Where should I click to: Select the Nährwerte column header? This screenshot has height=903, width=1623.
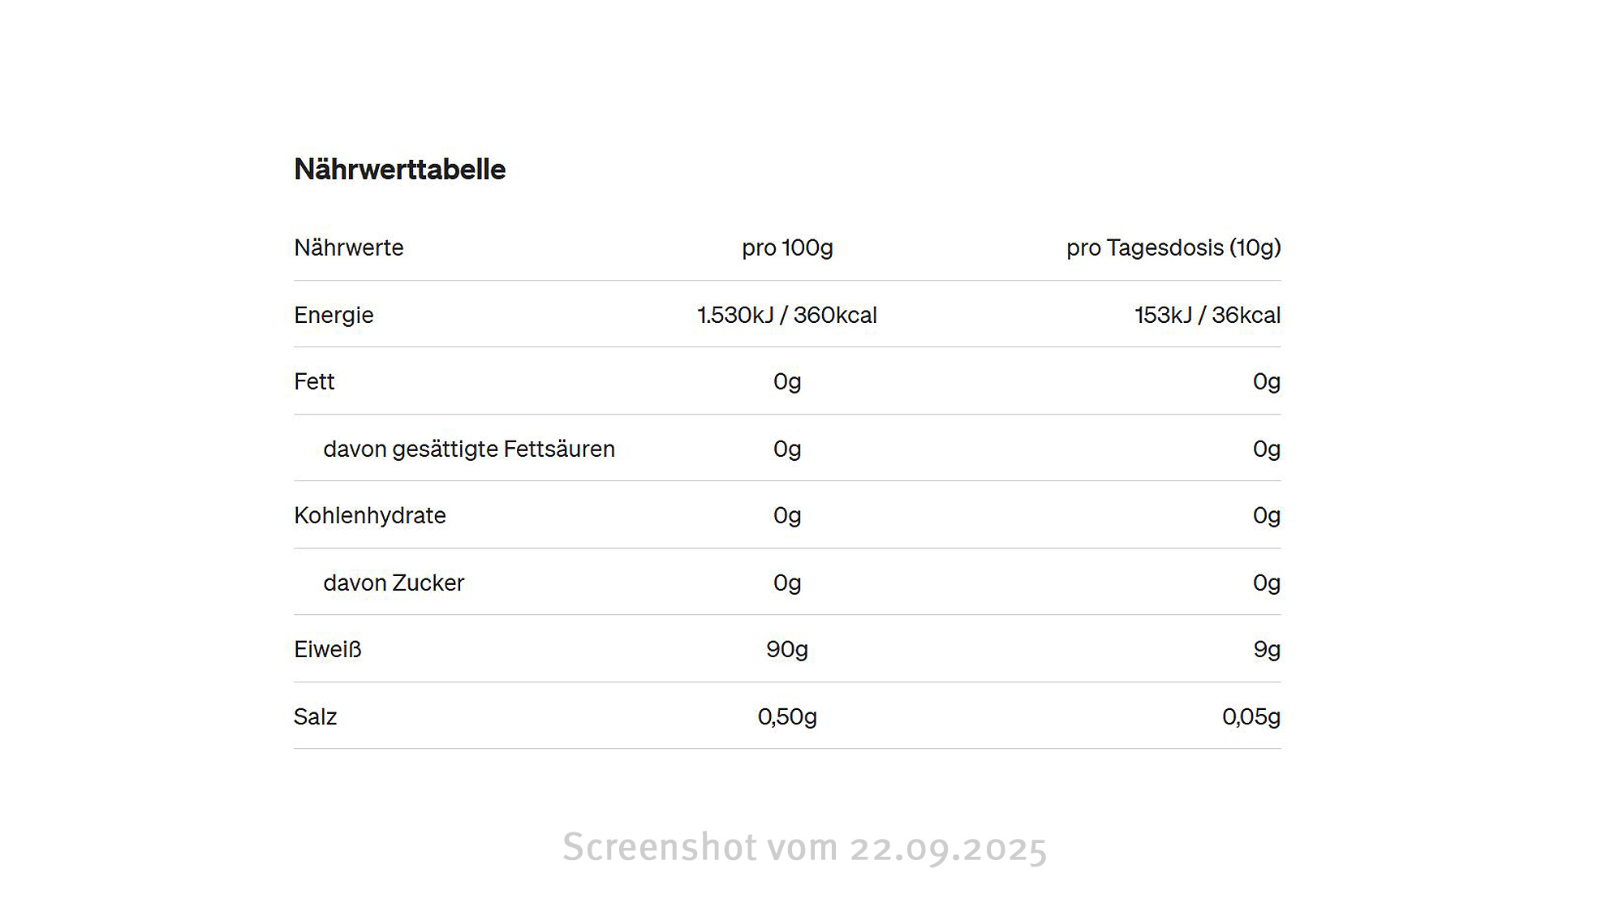point(348,247)
